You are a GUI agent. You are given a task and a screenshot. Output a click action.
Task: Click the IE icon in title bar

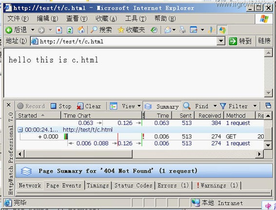point(8,8)
